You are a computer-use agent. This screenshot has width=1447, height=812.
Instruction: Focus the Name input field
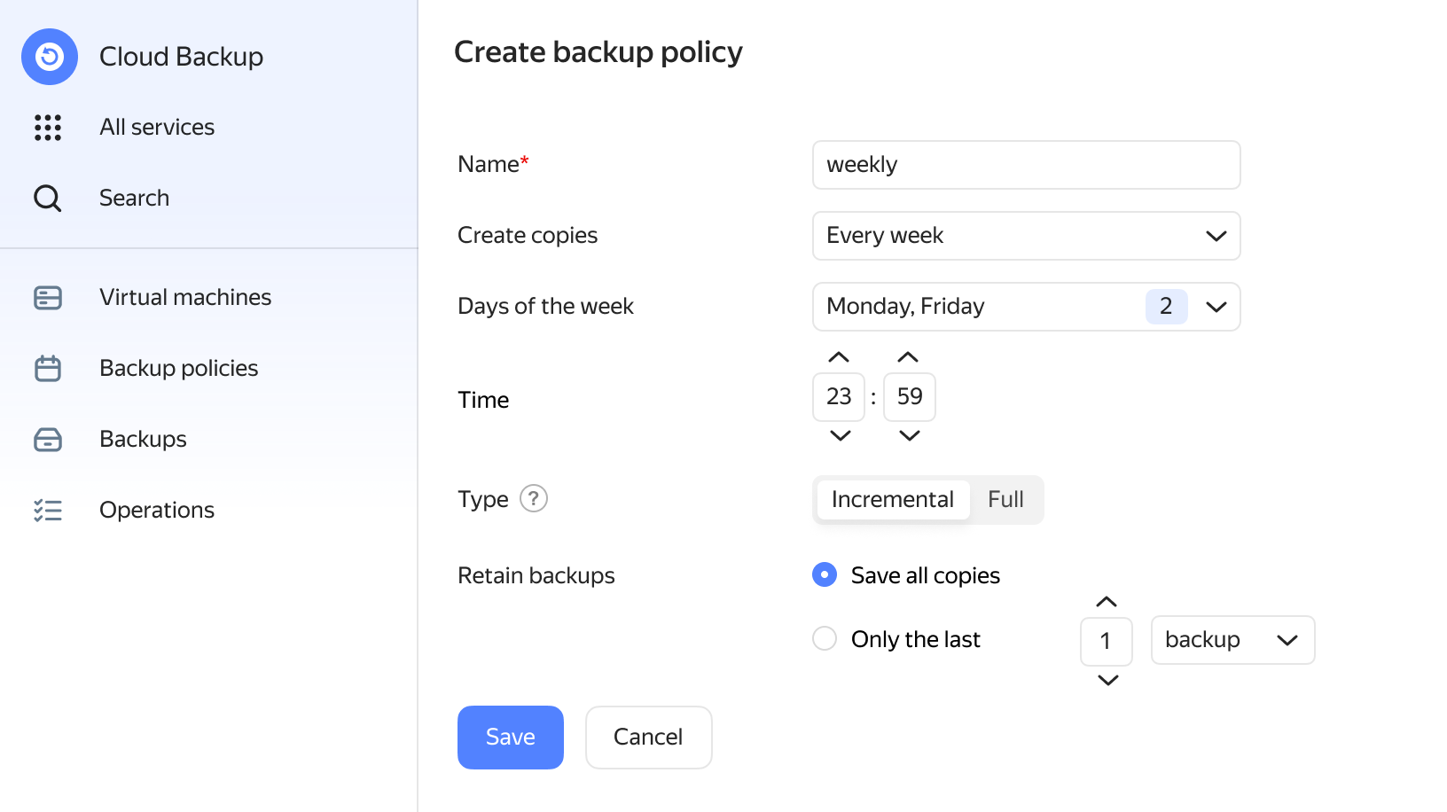point(1026,165)
